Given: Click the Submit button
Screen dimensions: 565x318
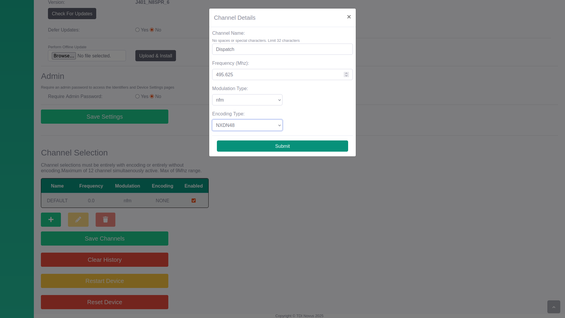Looking at the screenshot, I should coord(282,146).
